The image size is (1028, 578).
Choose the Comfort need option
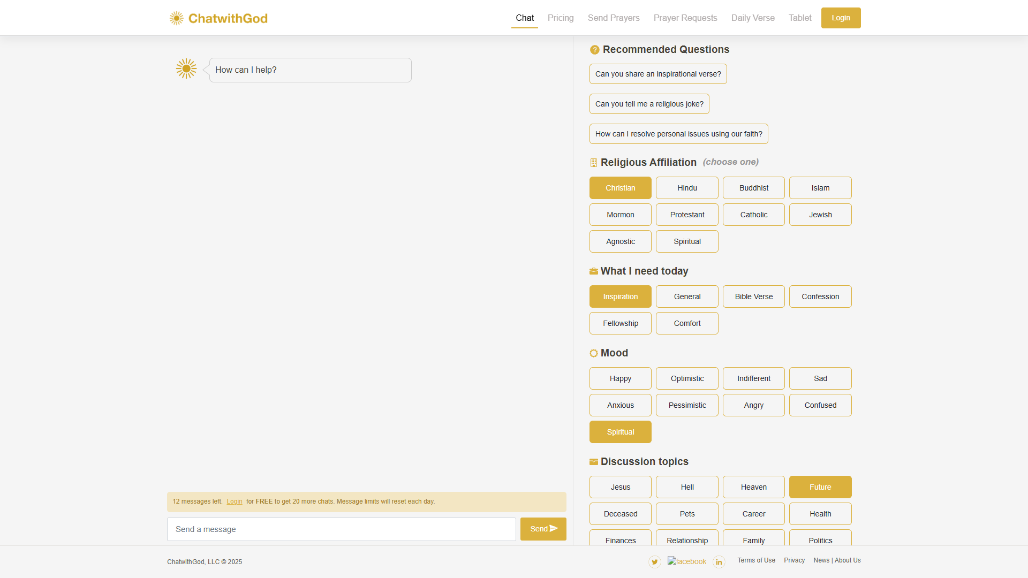pyautogui.click(x=687, y=323)
